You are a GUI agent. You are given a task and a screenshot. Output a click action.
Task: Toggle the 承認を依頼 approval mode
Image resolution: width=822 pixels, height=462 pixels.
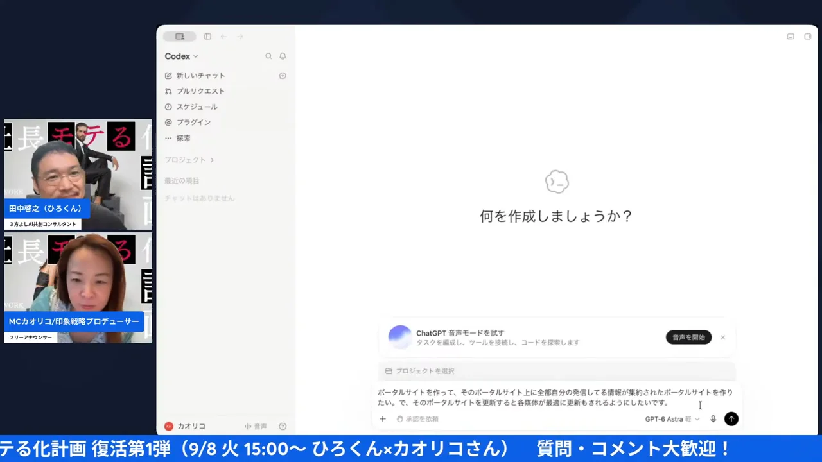click(x=417, y=419)
